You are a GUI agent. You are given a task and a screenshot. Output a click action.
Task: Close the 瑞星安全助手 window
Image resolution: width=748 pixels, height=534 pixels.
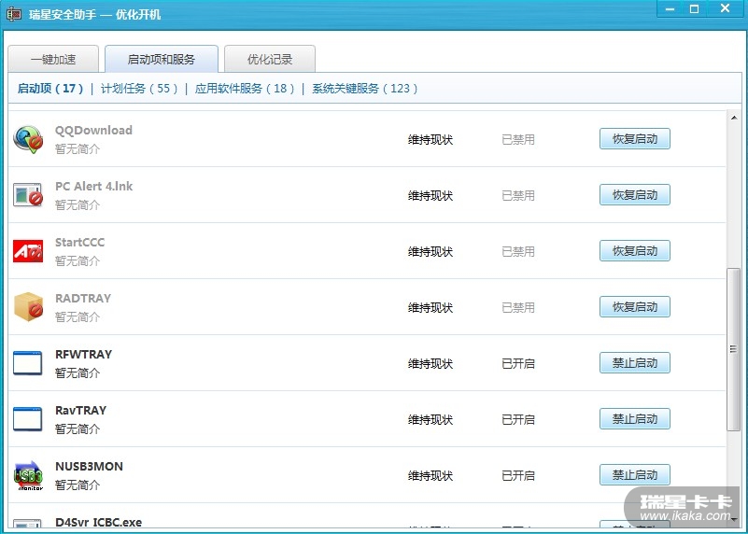(725, 8)
